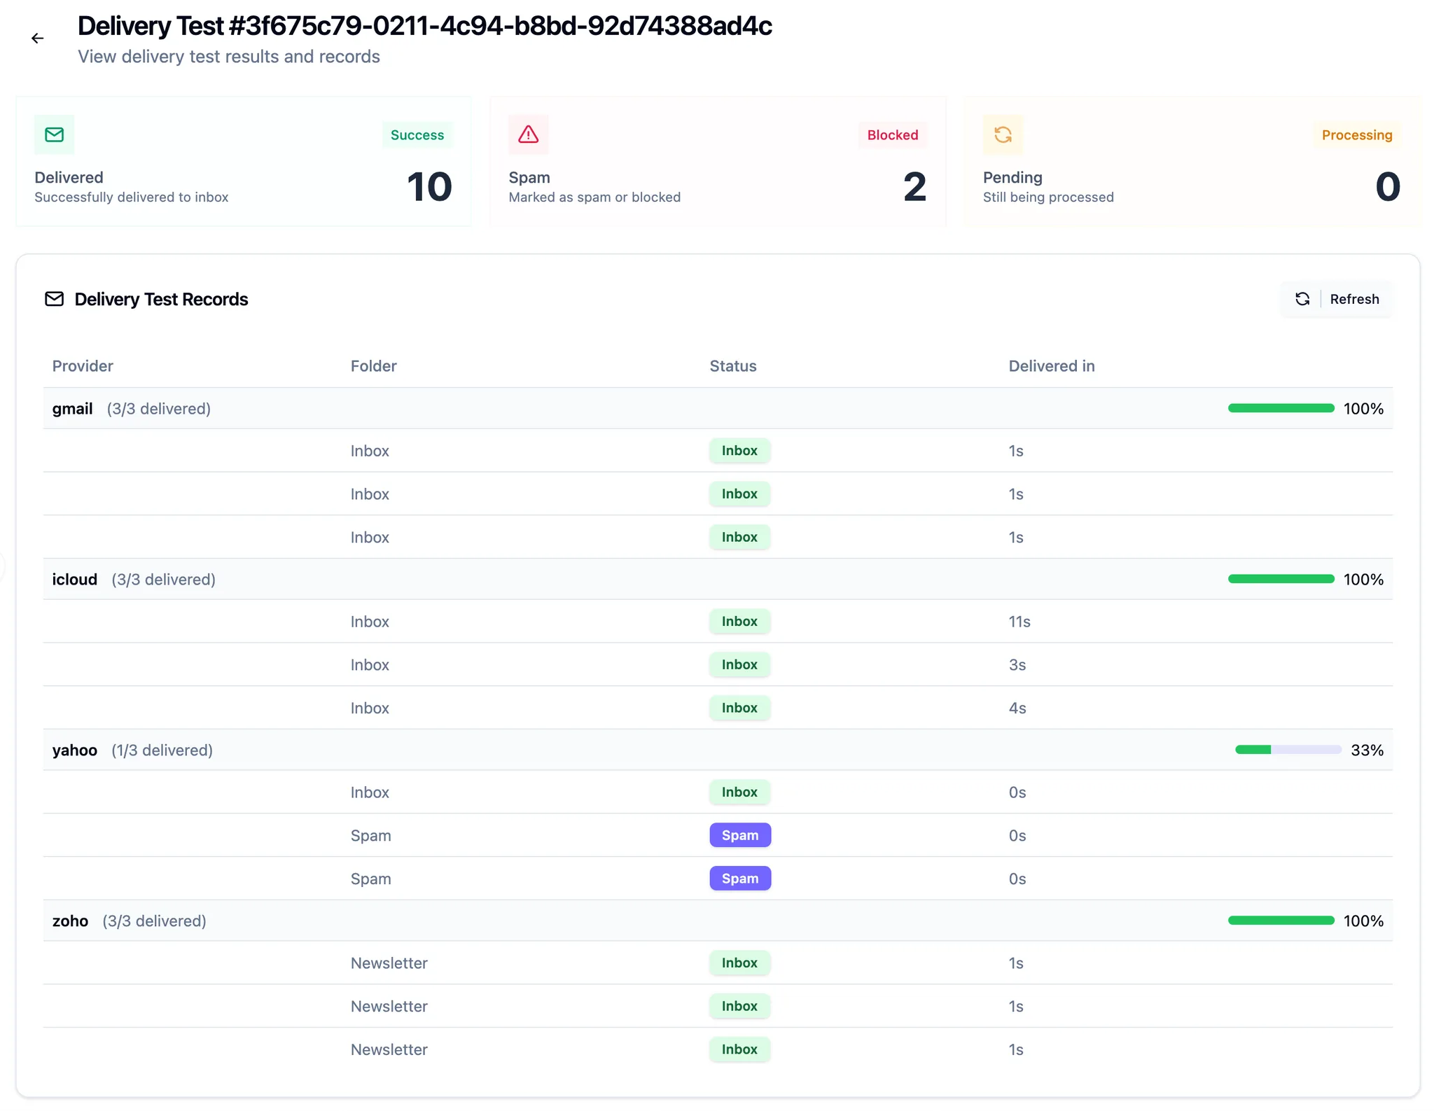The width and height of the screenshot is (1434, 1111).
Task: Click the 4s delivery time in icloud
Action: [x=1017, y=708]
